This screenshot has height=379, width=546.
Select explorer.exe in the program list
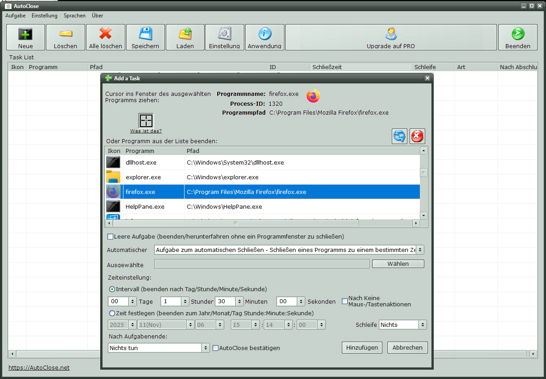[x=143, y=177]
